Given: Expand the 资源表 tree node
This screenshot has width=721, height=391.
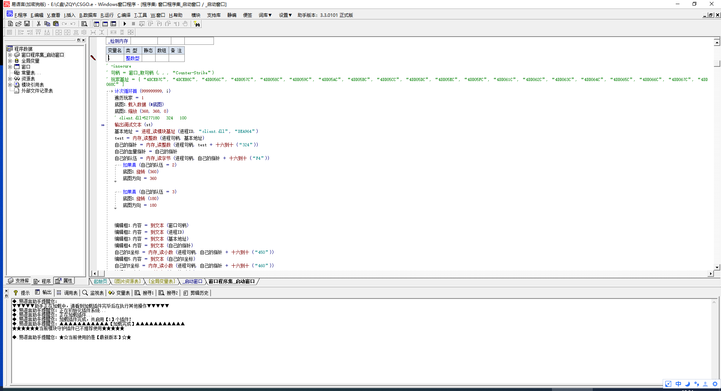Looking at the screenshot, I should click(x=10, y=79).
